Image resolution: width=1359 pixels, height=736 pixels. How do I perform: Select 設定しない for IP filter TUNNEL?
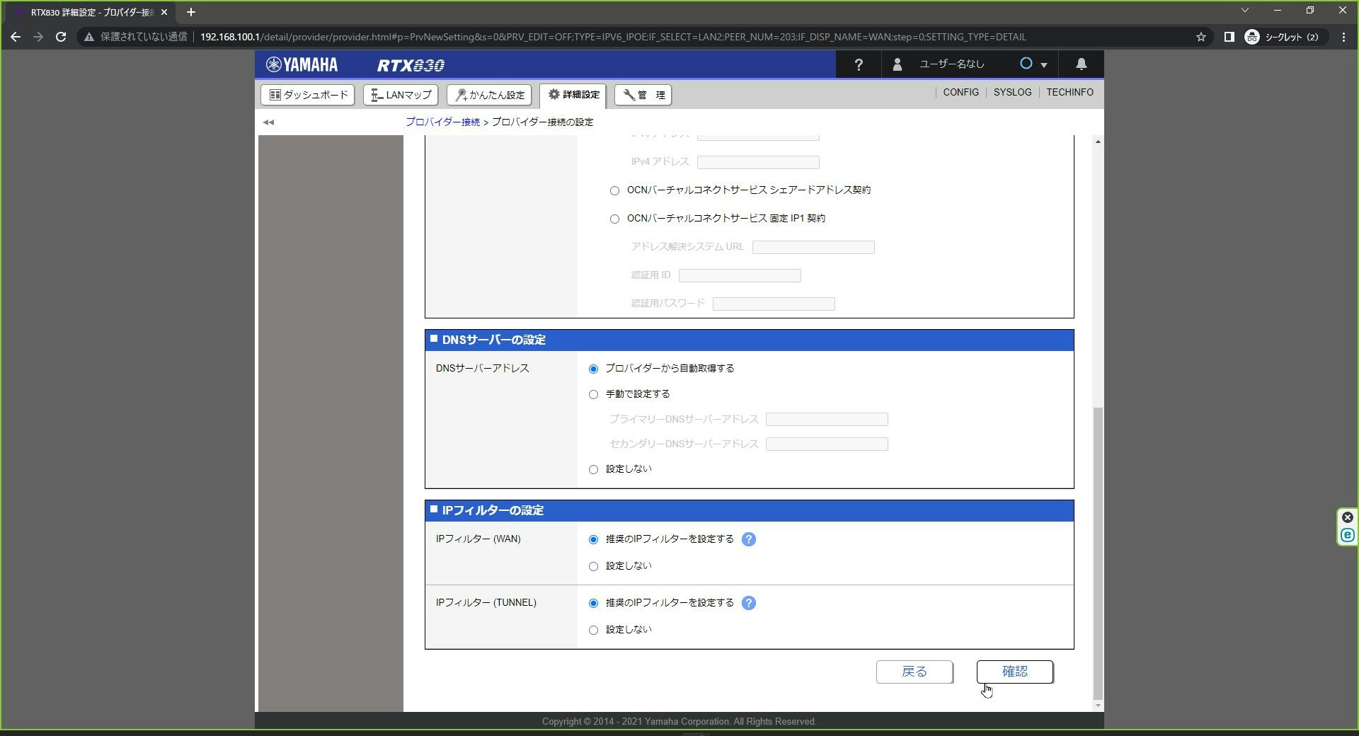(x=593, y=630)
